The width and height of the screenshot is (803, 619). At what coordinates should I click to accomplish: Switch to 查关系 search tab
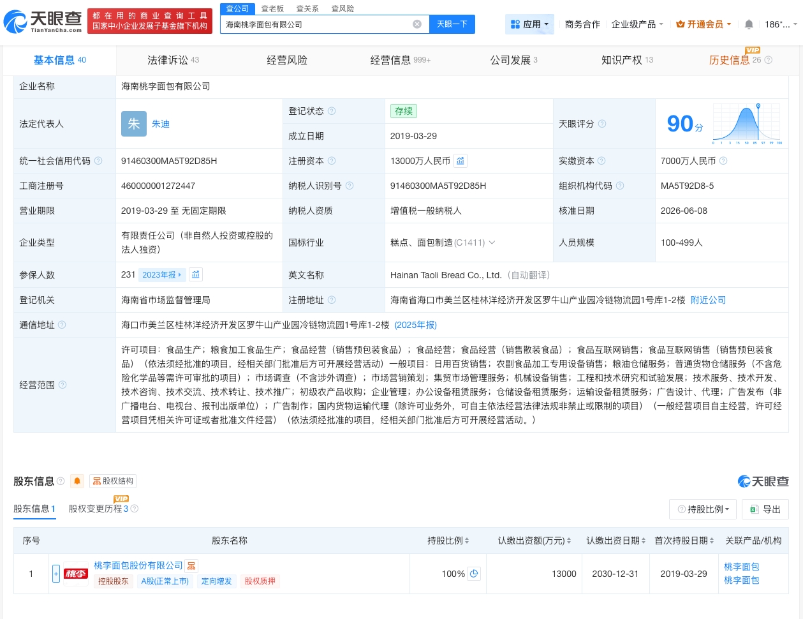click(x=307, y=8)
